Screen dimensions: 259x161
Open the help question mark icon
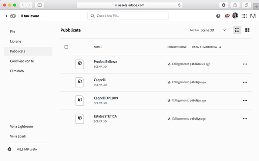coord(218,16)
